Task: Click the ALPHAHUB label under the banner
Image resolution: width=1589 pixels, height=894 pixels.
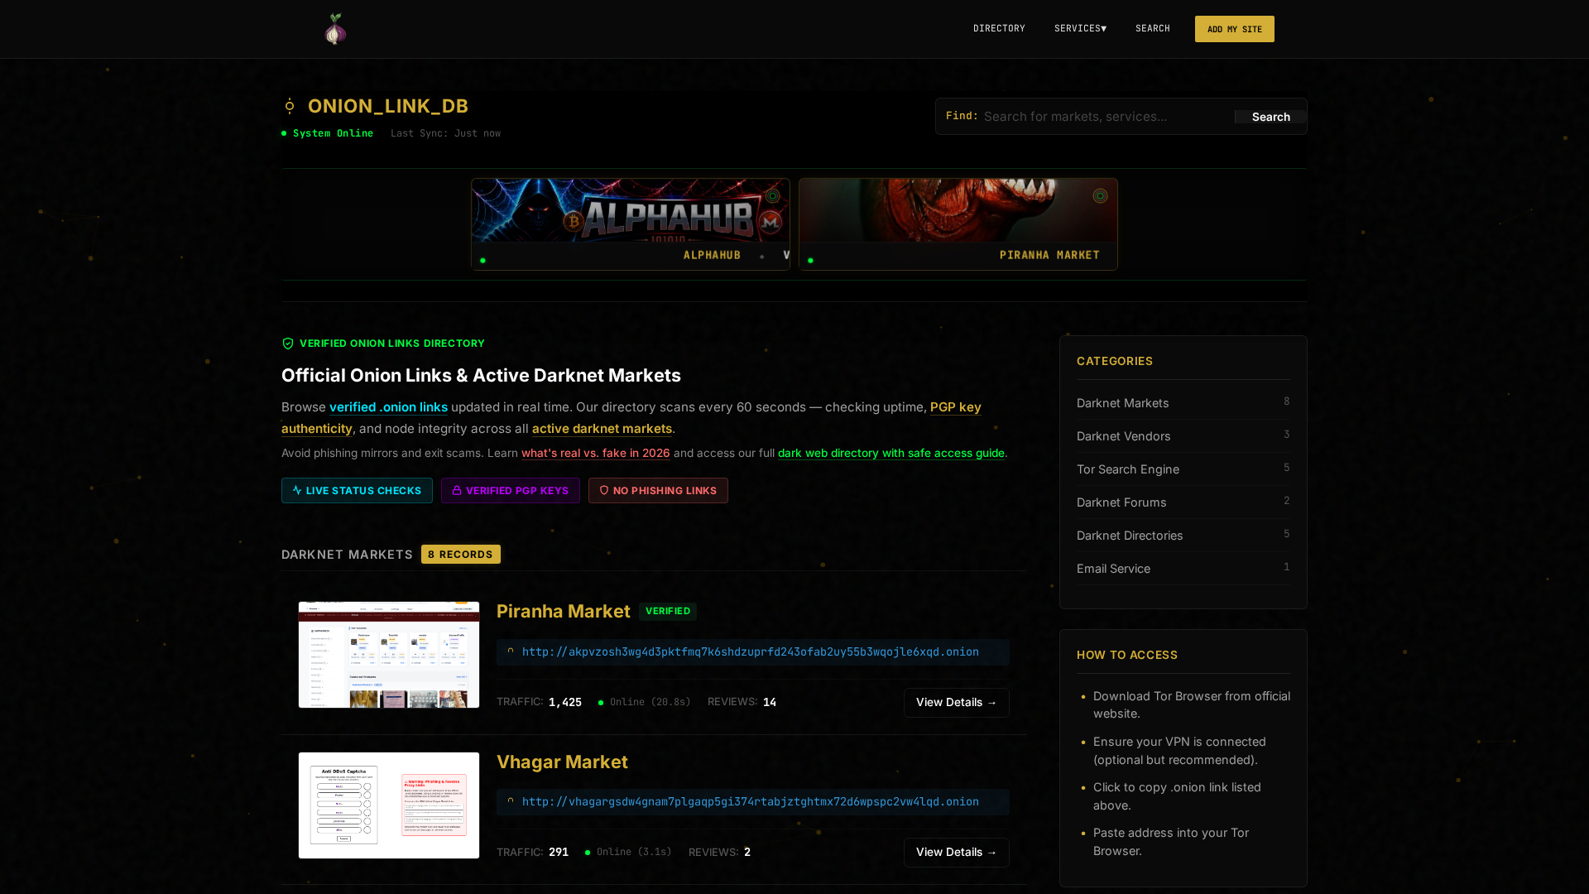Action: 712,255
